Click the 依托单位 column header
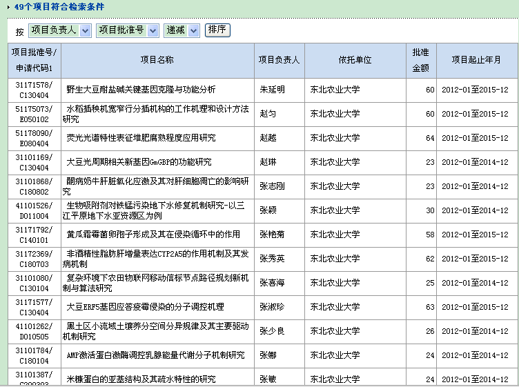Screen dimensions: 519x387 [x=355, y=61]
